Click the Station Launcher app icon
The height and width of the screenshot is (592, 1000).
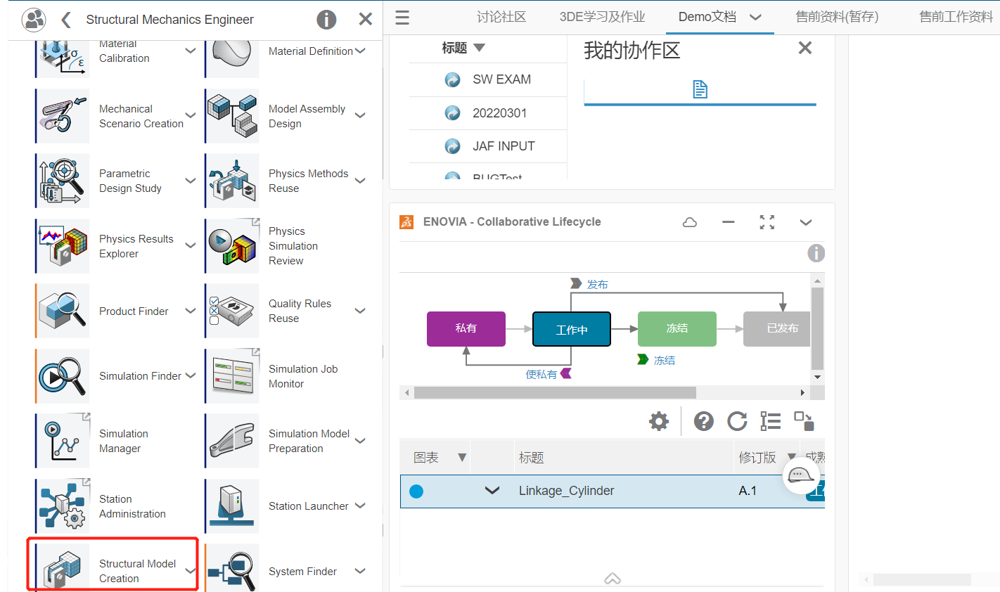(233, 506)
